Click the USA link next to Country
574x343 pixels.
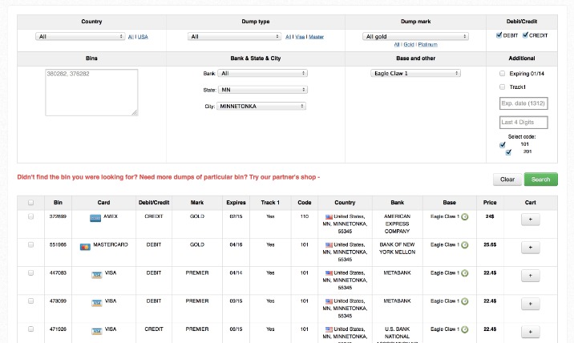pos(143,37)
